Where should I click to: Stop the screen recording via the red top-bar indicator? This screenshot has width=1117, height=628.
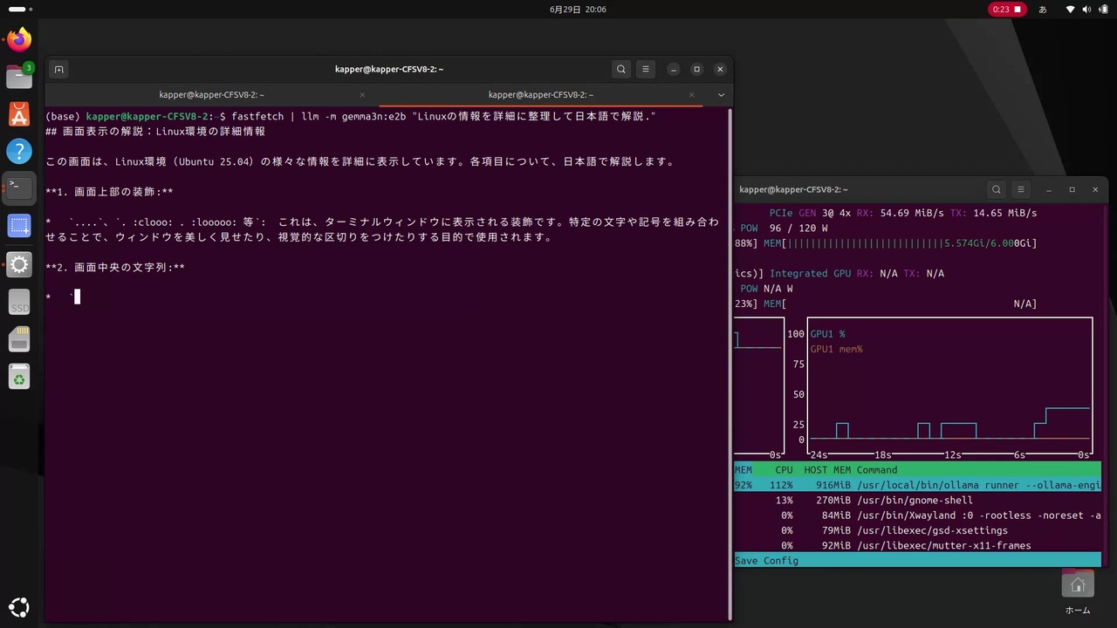click(1006, 9)
